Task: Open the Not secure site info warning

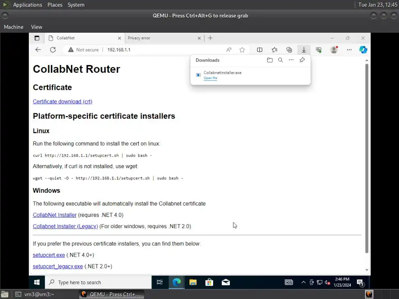Action: [83, 50]
